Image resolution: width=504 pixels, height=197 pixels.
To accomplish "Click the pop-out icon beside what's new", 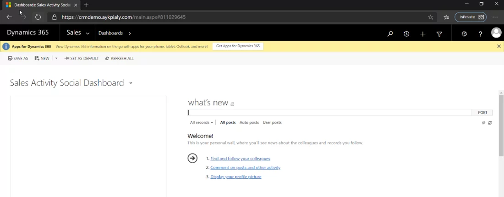I will coord(232,104).
